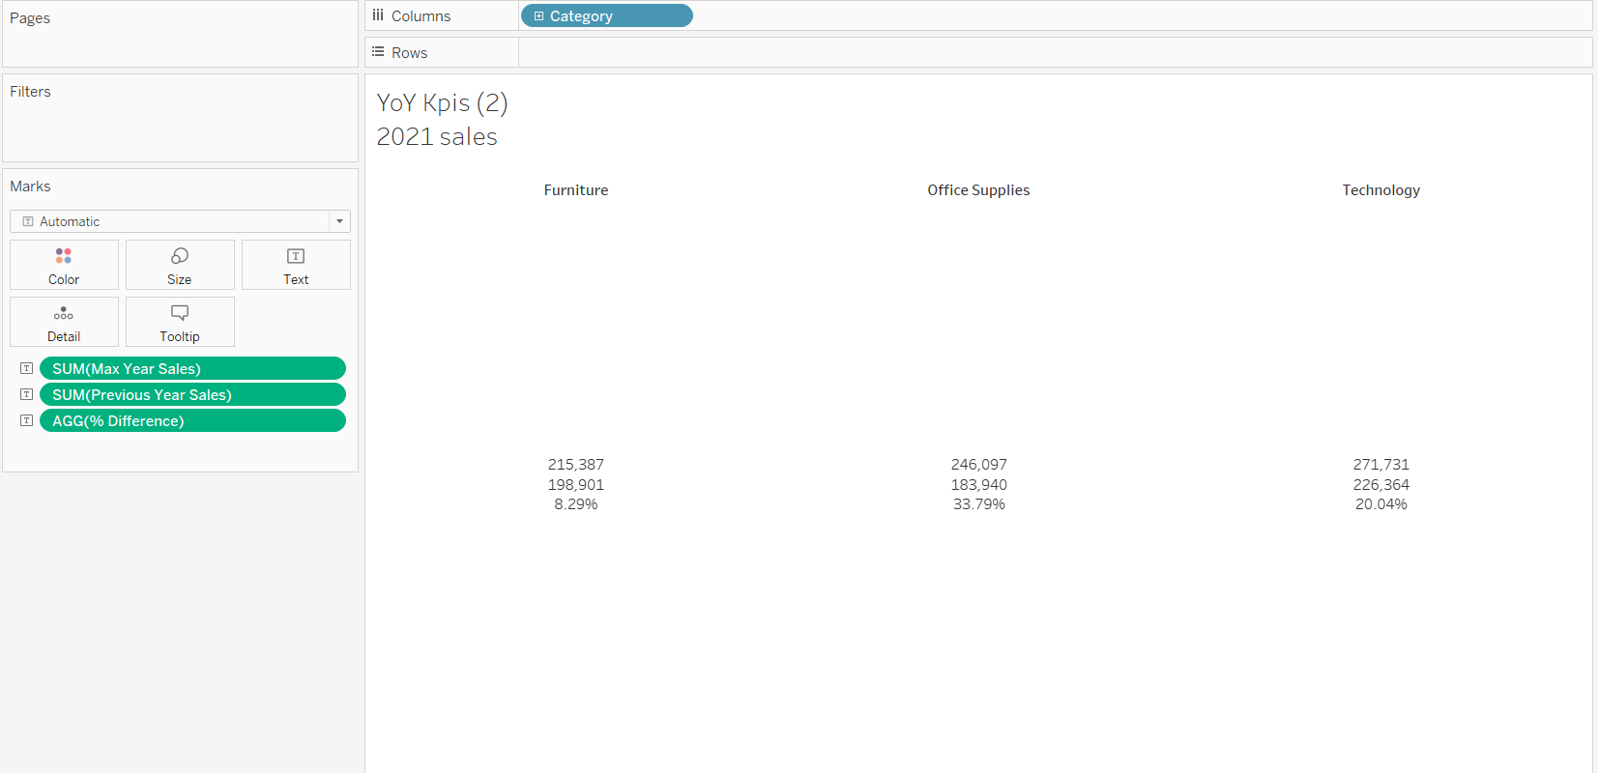
Task: Select the SUM(Previous Year Sales) pill
Action: (192, 394)
